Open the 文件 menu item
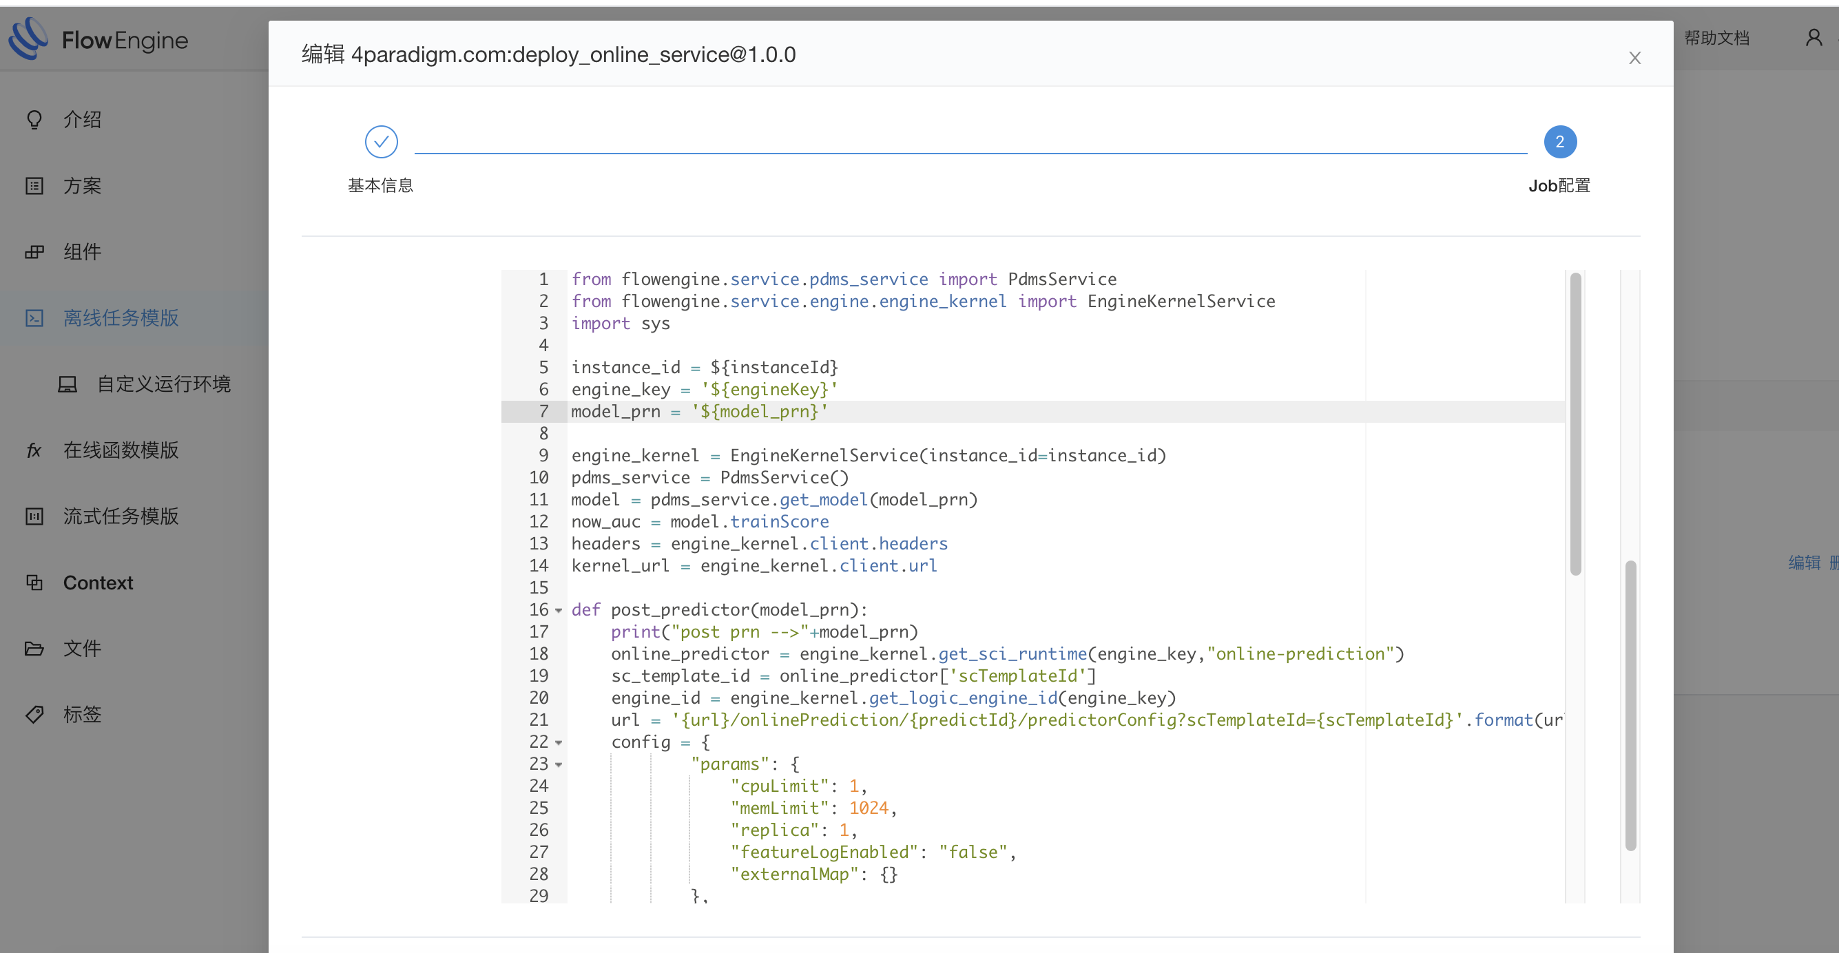 click(82, 648)
